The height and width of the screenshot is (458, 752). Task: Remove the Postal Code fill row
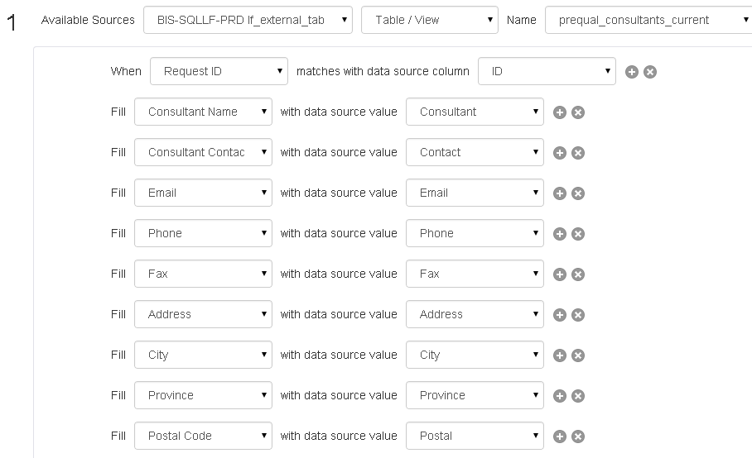tap(578, 437)
